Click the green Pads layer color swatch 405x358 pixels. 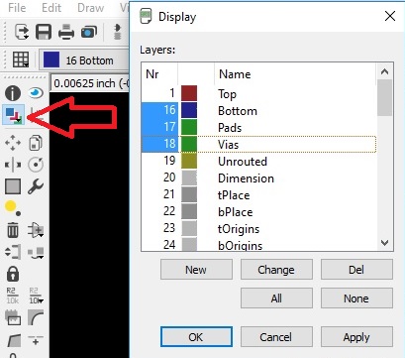click(189, 127)
